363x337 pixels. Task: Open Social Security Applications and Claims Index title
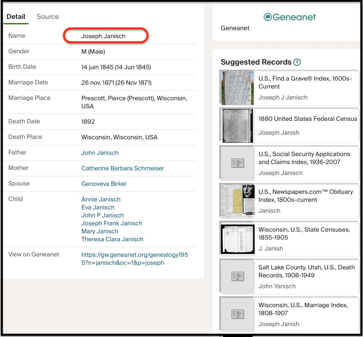[304, 158]
